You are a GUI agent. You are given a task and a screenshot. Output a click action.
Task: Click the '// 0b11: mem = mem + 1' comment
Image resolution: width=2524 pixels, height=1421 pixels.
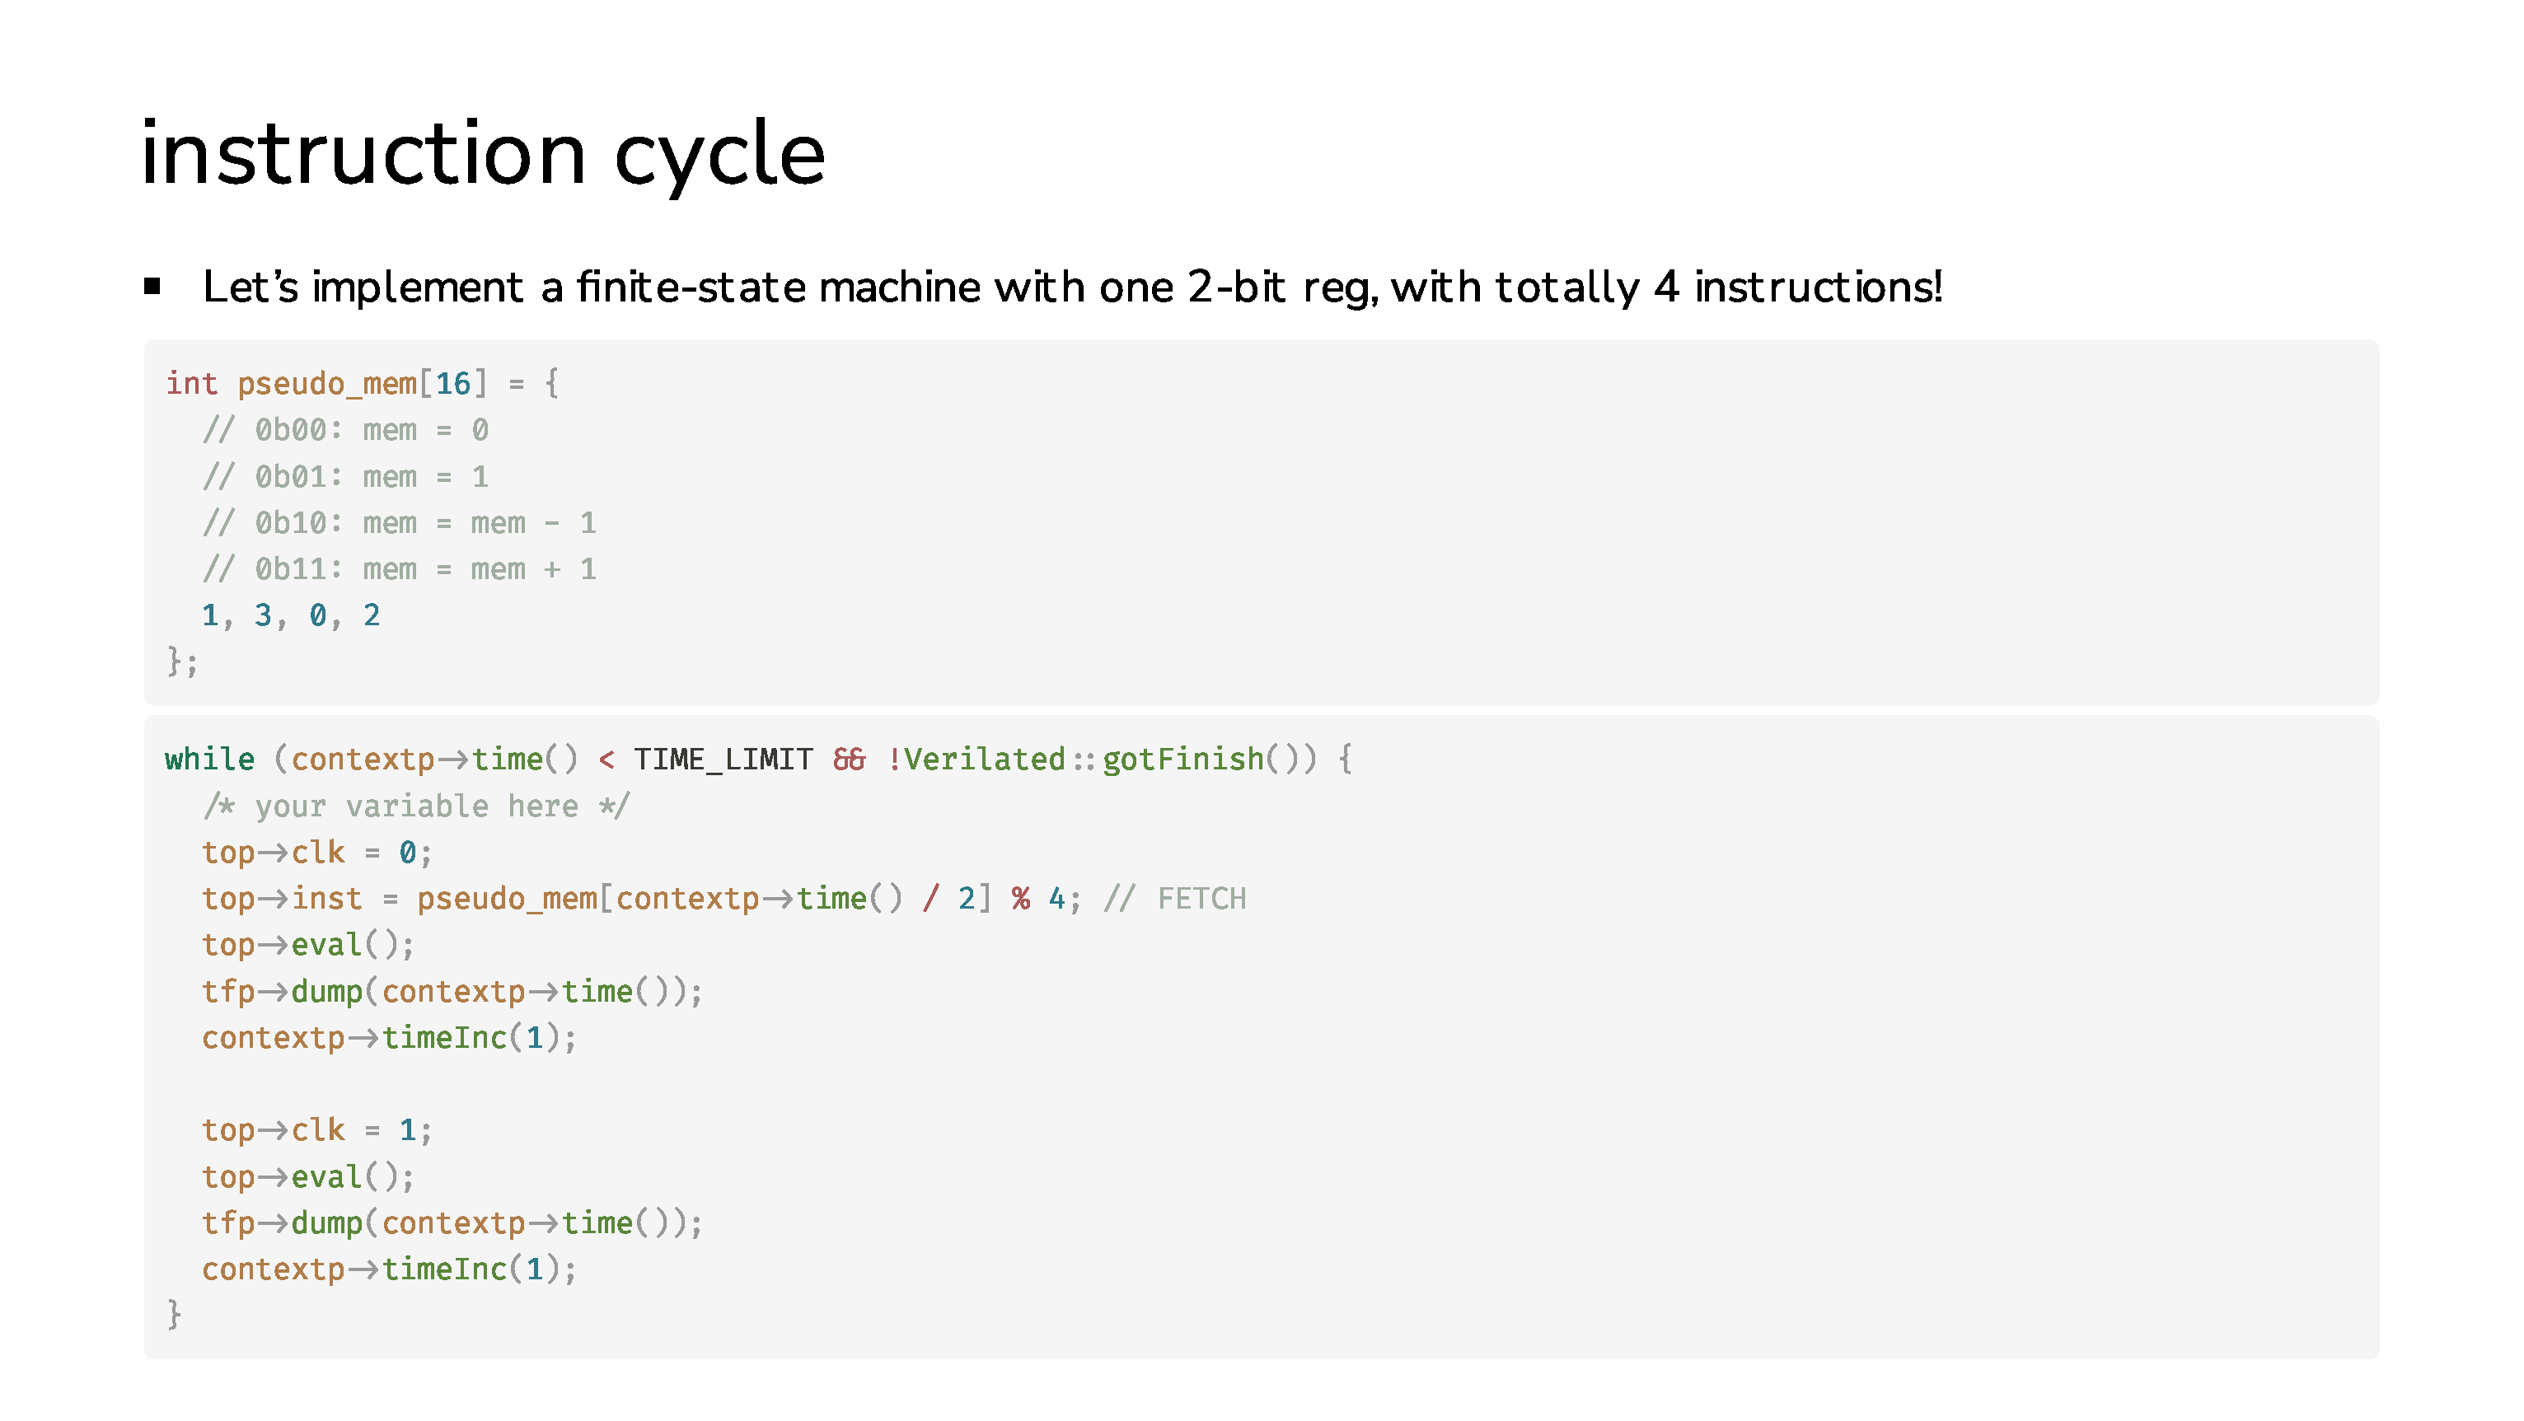point(399,569)
